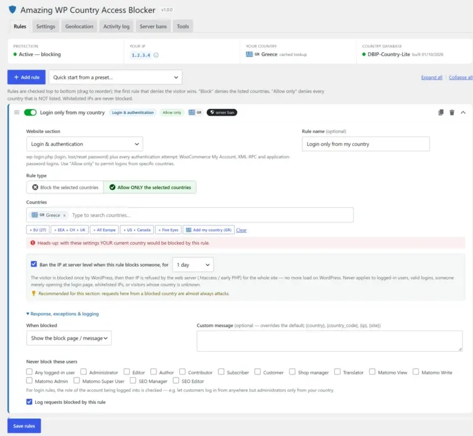Check the SEO Manager role box
Viewport: 473px width, 436px height.
133,381
